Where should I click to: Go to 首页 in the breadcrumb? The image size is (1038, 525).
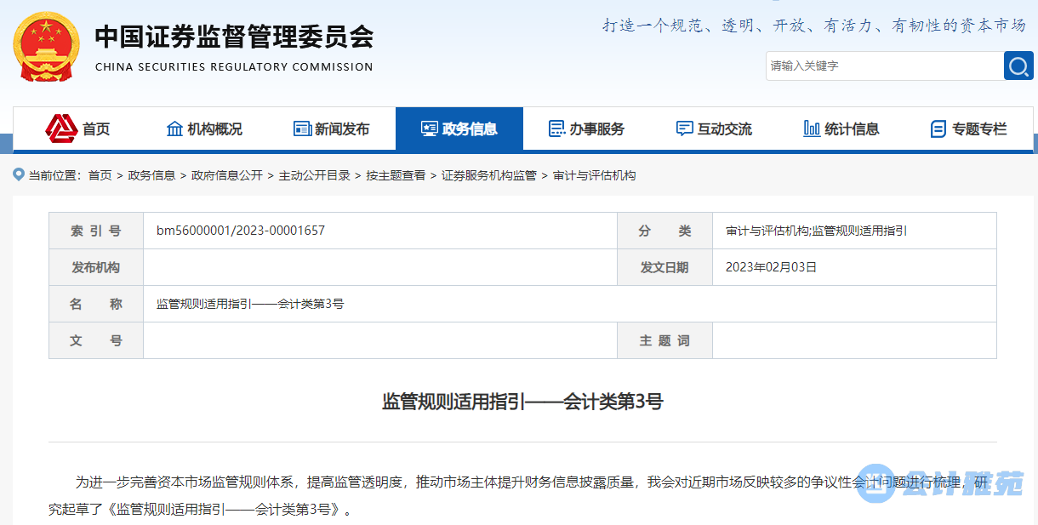pyautogui.click(x=100, y=175)
